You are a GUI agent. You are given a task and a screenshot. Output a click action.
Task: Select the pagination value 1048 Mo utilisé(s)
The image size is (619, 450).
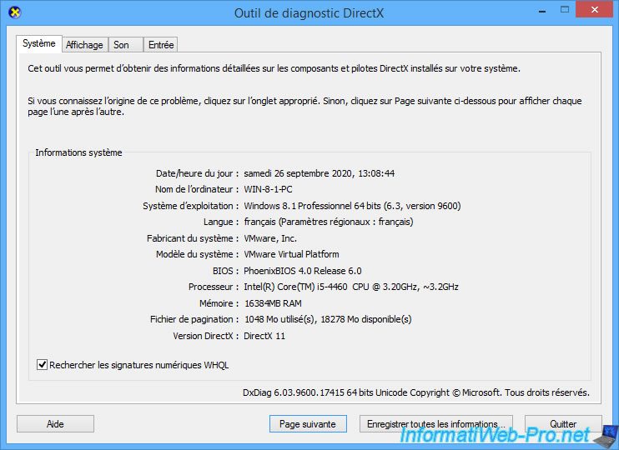[328, 319]
